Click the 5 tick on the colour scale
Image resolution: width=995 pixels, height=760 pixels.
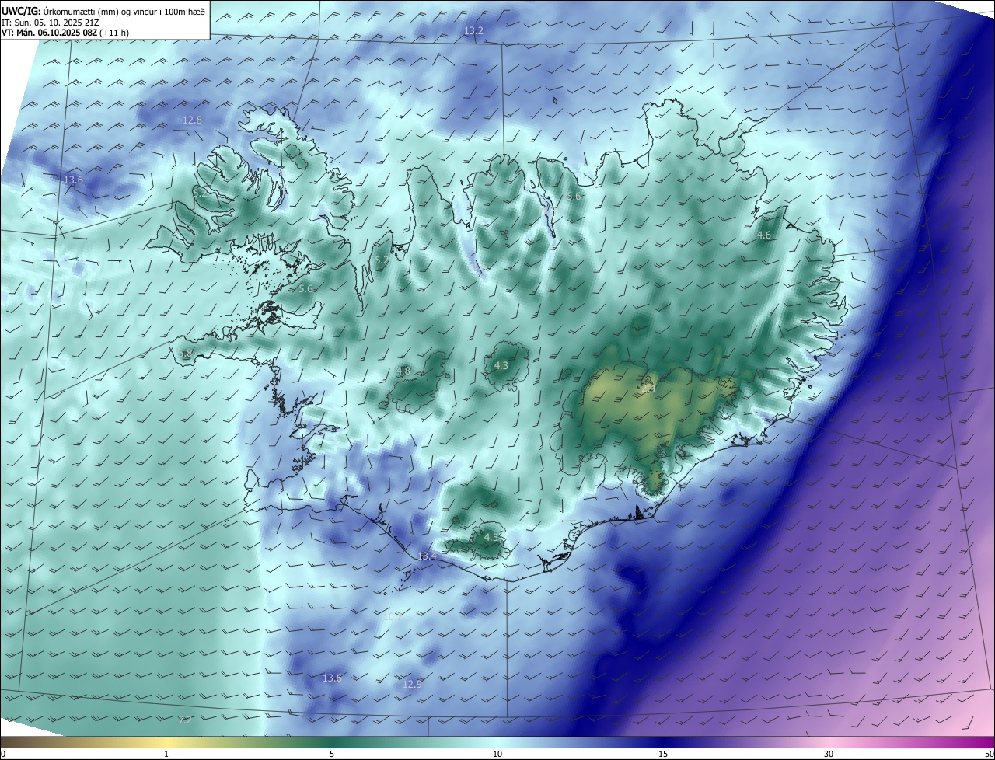click(x=332, y=754)
